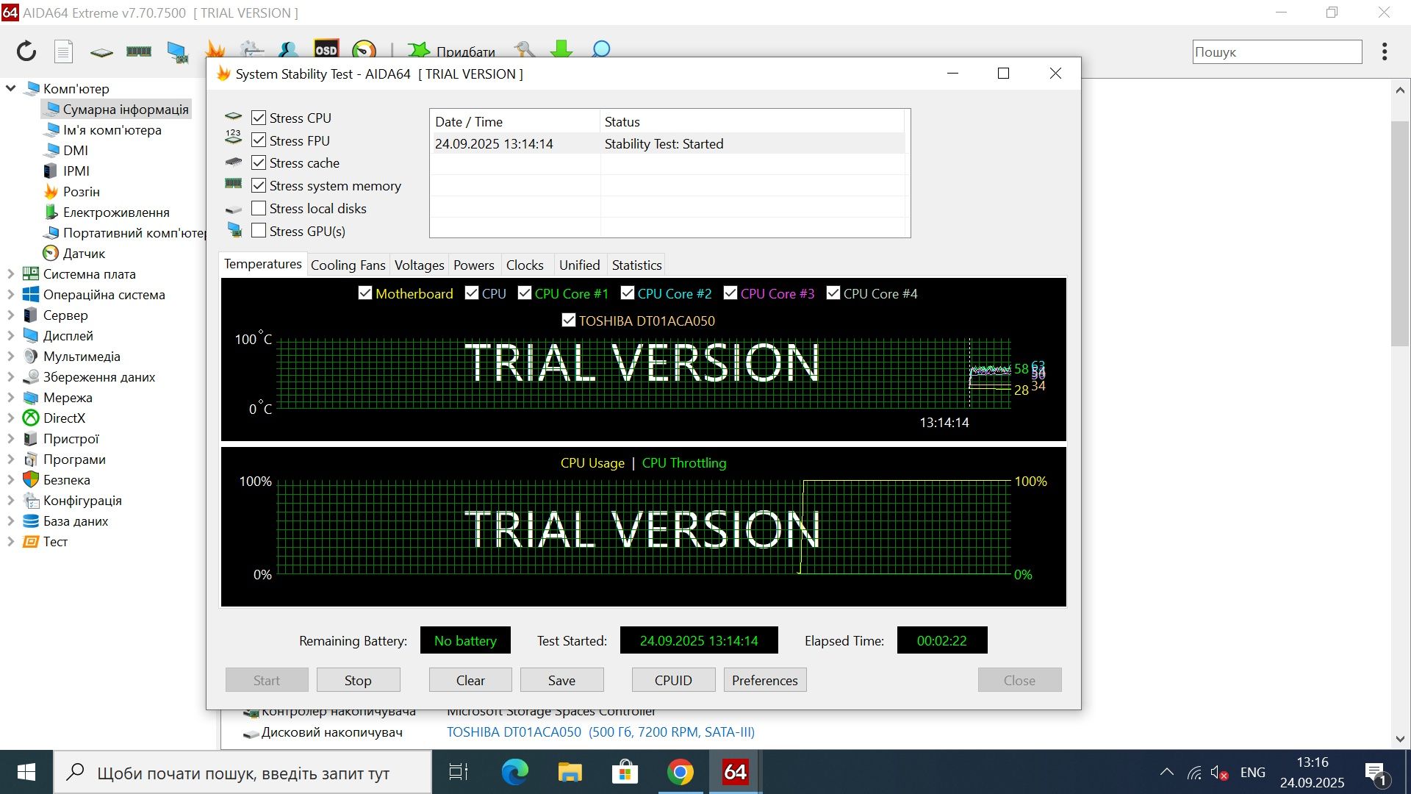Expand the Операційна система node
Viewport: 1411px width, 794px height.
11,295
